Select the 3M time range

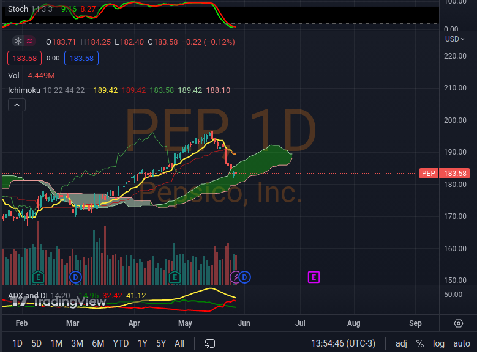(x=77, y=343)
